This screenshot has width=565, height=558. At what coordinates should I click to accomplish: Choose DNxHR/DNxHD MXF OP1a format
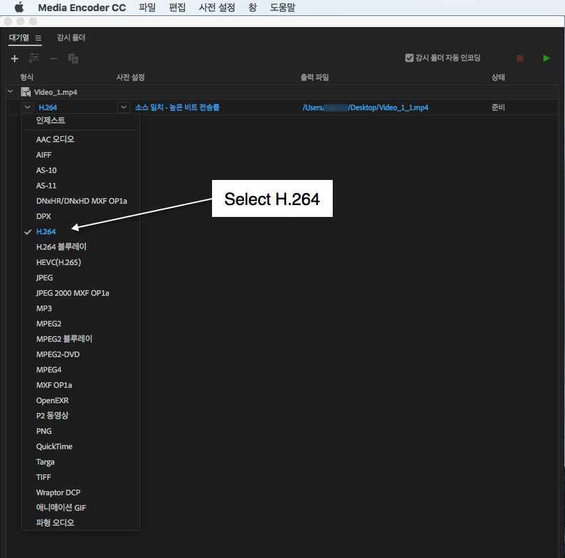80,201
